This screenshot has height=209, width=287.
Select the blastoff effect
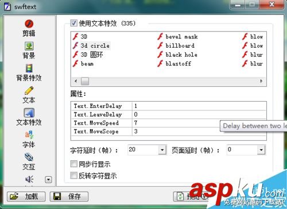(x=178, y=64)
